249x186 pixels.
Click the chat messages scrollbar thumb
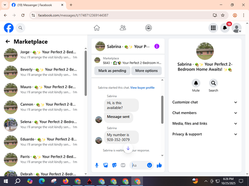pos(162,110)
